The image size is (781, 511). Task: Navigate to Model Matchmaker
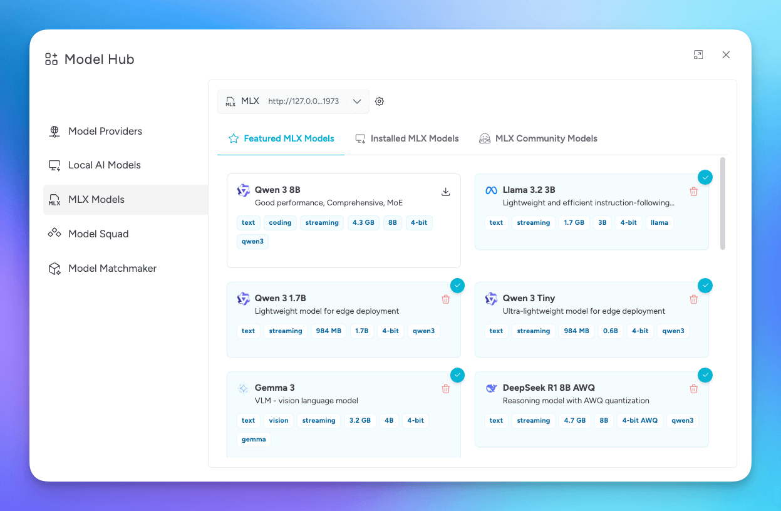point(112,269)
